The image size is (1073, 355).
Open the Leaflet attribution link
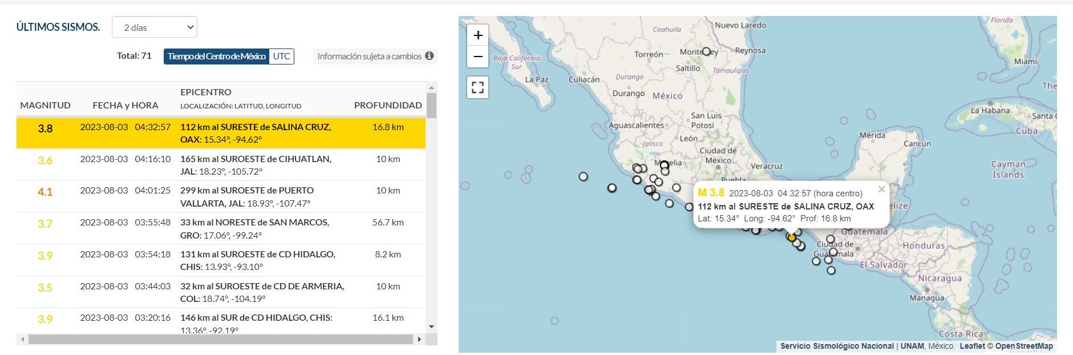(972, 346)
